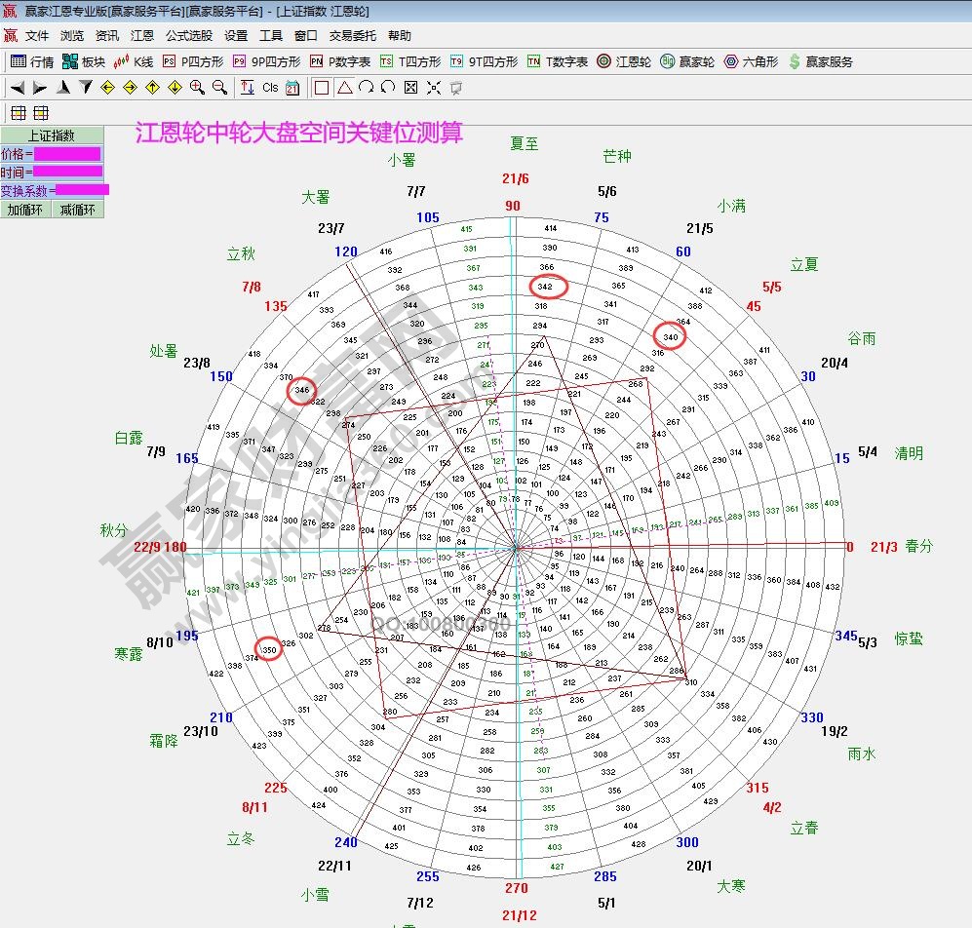Click the zoom out magnifier icon
972x928 pixels.
(x=219, y=87)
